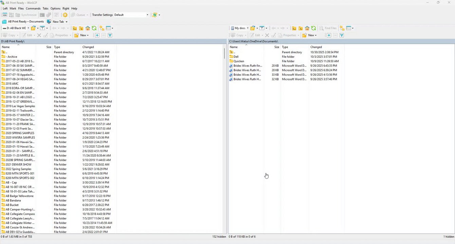455x244 pixels.
Task: Go to root directory in left panel toolbar
Action: tap(81, 28)
